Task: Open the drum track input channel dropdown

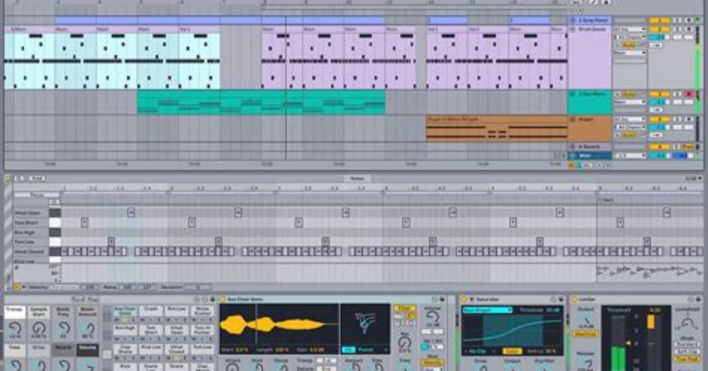Action: pos(629,37)
